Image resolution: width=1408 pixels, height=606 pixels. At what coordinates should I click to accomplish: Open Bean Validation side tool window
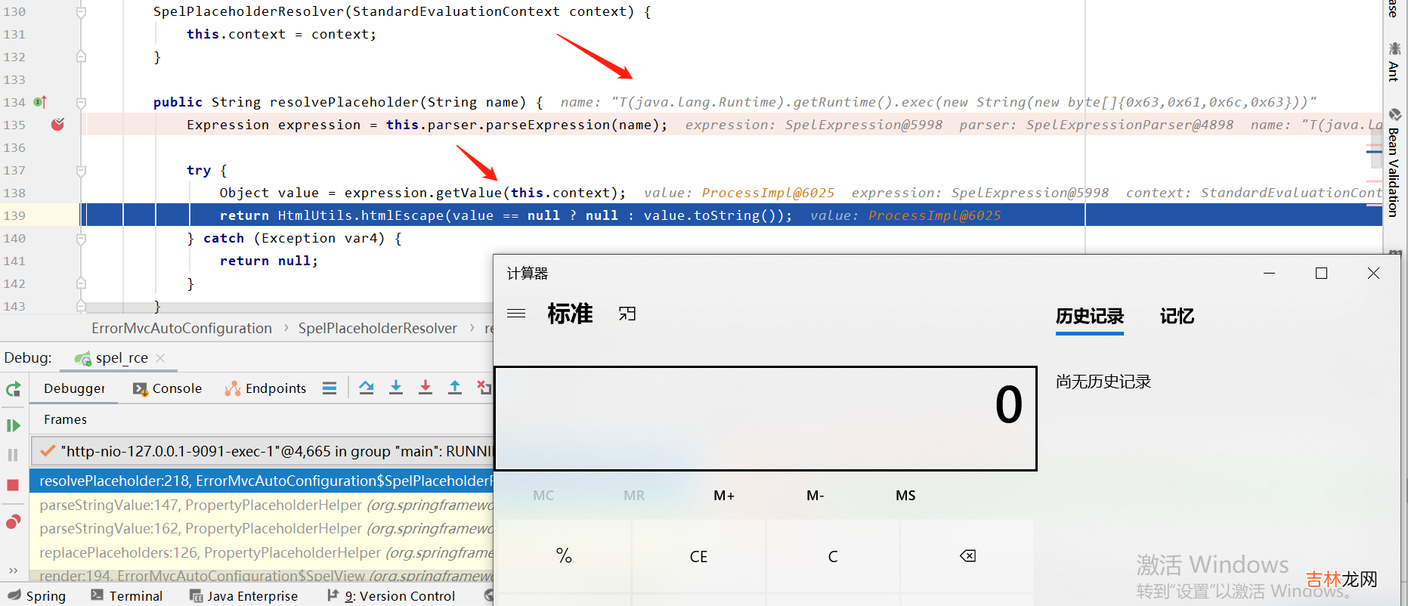(1394, 163)
